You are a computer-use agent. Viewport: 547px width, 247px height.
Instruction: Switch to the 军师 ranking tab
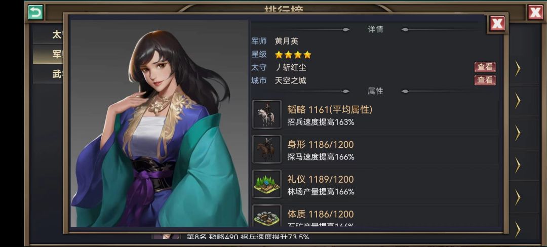point(48,54)
